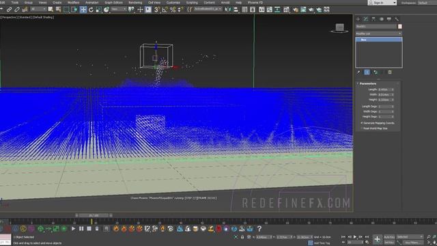Open the Default Shading viewport menu
This screenshot has width=437, height=246.
point(43,17)
